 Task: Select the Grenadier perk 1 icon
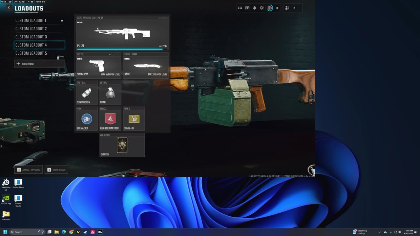click(x=87, y=119)
